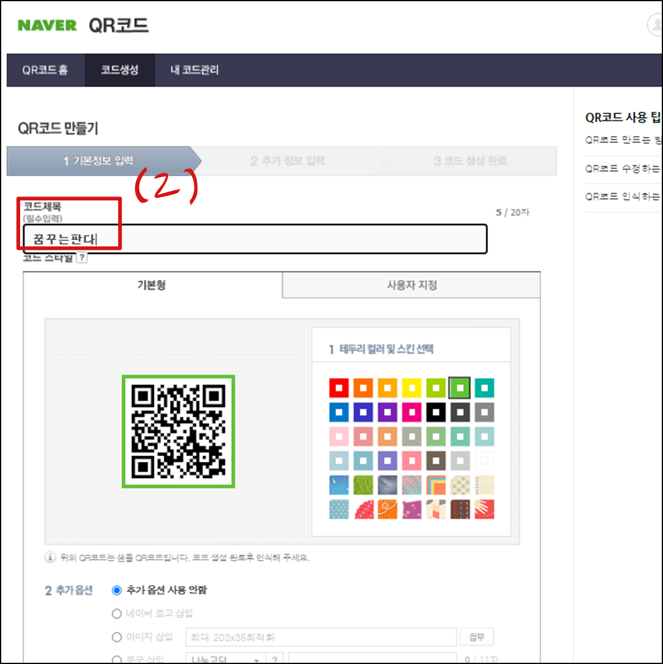Pick the teal border color swatch
Image resolution: width=663 pixels, height=664 pixels.
tap(485, 388)
